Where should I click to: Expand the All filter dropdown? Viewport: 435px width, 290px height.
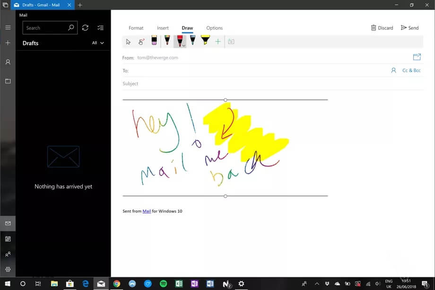click(x=98, y=43)
